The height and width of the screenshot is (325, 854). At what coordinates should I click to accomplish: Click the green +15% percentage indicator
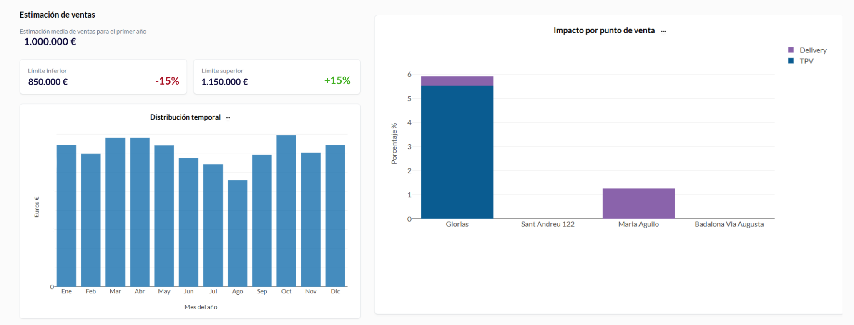tap(337, 80)
